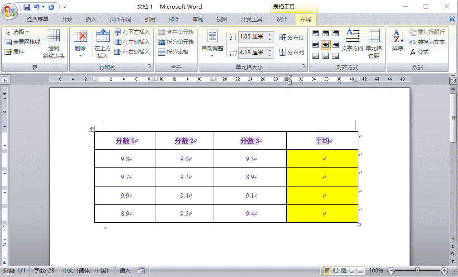Switch to 开始 tab
Screen dimensions: 458x277
pyautogui.click(x=67, y=19)
